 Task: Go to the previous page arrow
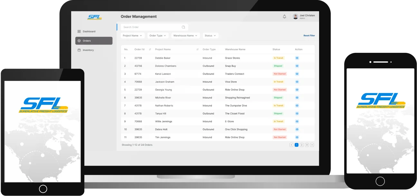coord(291,145)
